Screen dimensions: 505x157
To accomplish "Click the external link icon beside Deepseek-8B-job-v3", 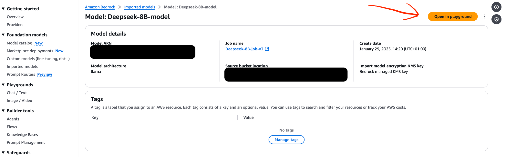I will [267, 49].
